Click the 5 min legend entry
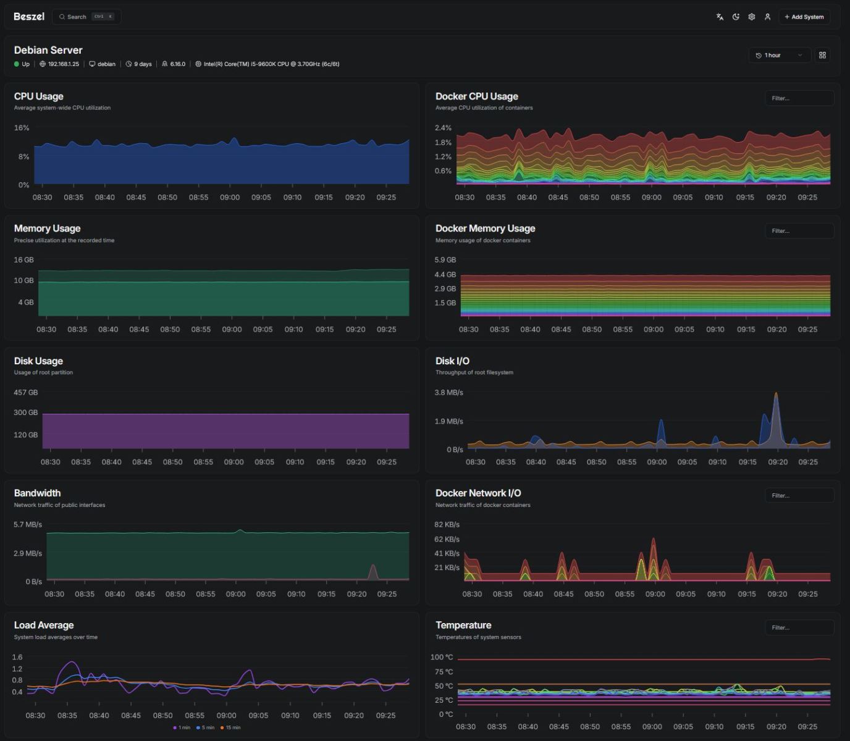850x741 pixels. pos(206,727)
